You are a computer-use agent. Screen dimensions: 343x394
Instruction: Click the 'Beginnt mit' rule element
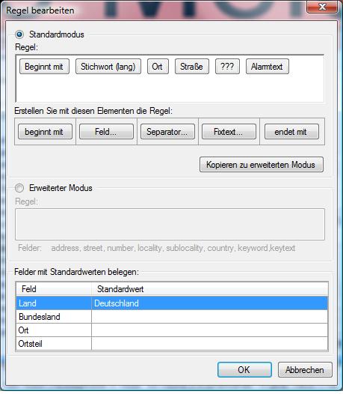[x=44, y=67]
